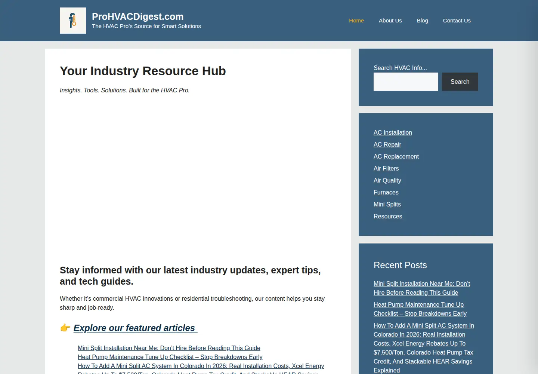
Task: Open sidebar recent post Heat Pump Maintenance Checklist
Action: click(420, 309)
